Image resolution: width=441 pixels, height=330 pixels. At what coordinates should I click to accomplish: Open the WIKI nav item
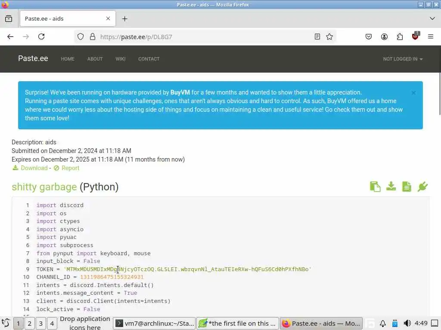click(x=121, y=59)
